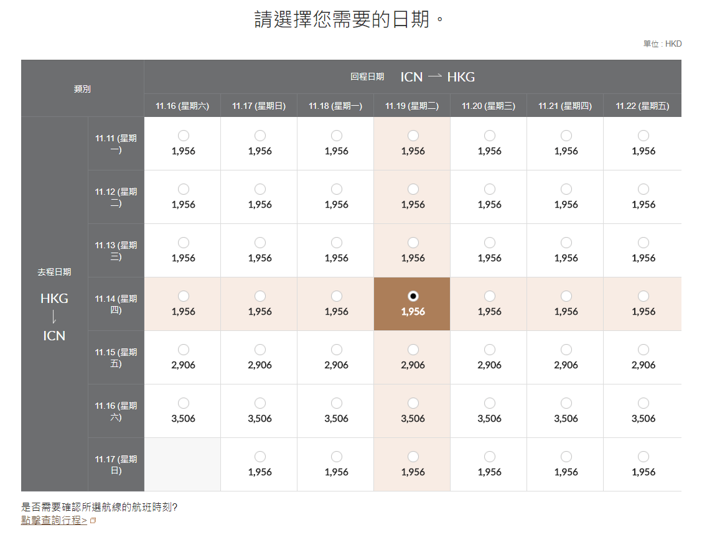Select radio for depart 11.13, return 11.22
The image size is (702, 540).
pos(643,243)
